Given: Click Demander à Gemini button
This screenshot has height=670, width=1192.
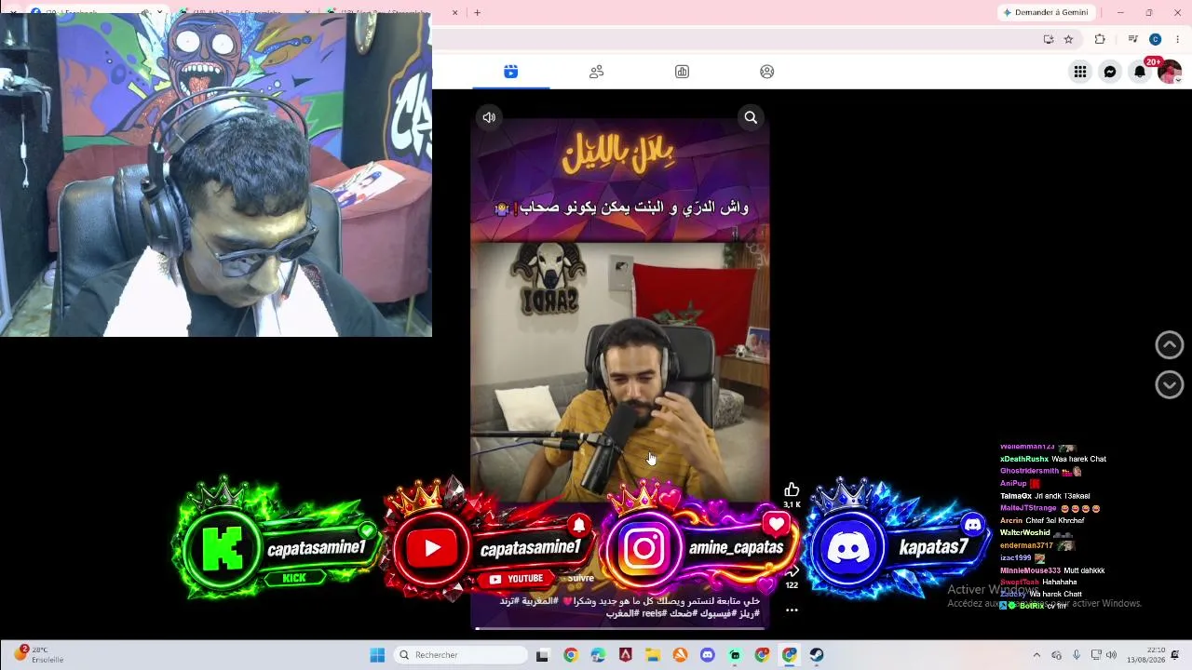Looking at the screenshot, I should coord(1046,12).
